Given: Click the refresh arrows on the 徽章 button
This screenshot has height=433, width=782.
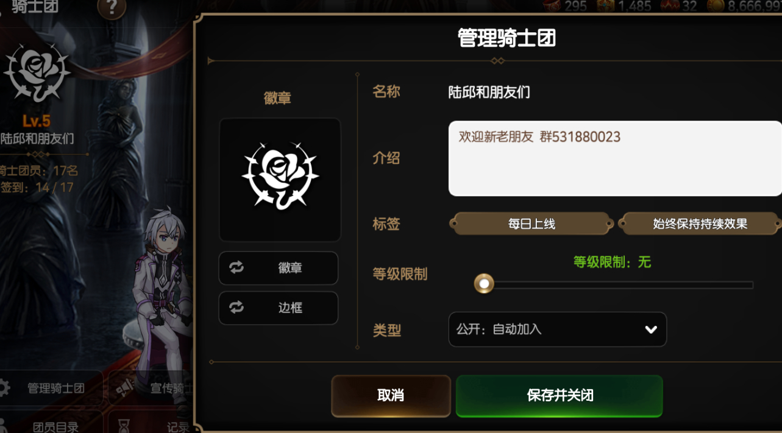Looking at the screenshot, I should [236, 267].
